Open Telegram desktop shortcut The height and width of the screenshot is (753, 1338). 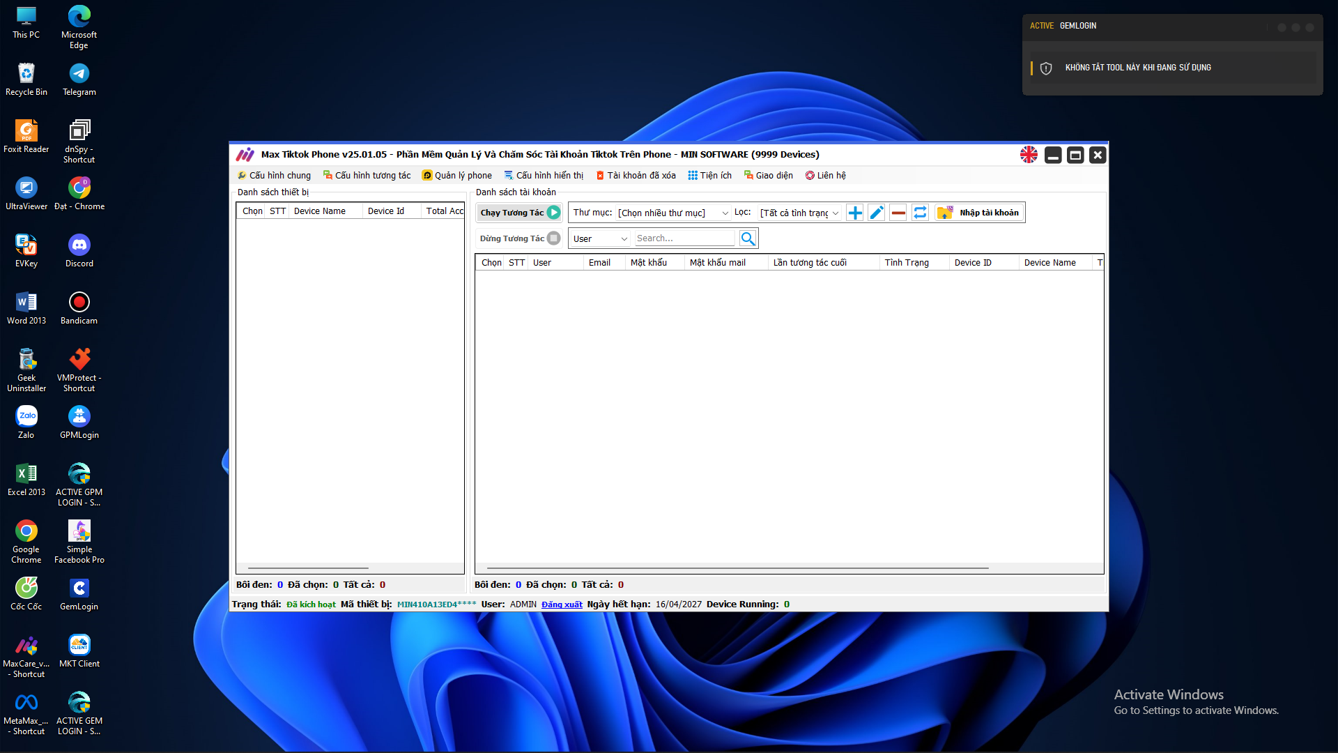click(x=79, y=79)
